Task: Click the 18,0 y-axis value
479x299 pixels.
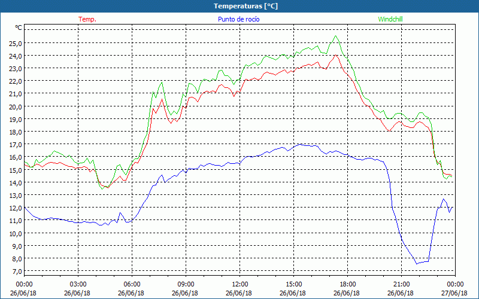Action: pos(16,132)
